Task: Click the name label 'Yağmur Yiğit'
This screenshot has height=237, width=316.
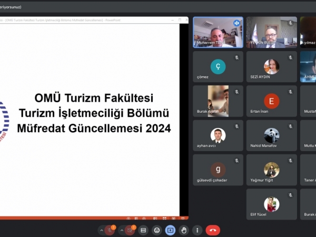Action: point(262,180)
